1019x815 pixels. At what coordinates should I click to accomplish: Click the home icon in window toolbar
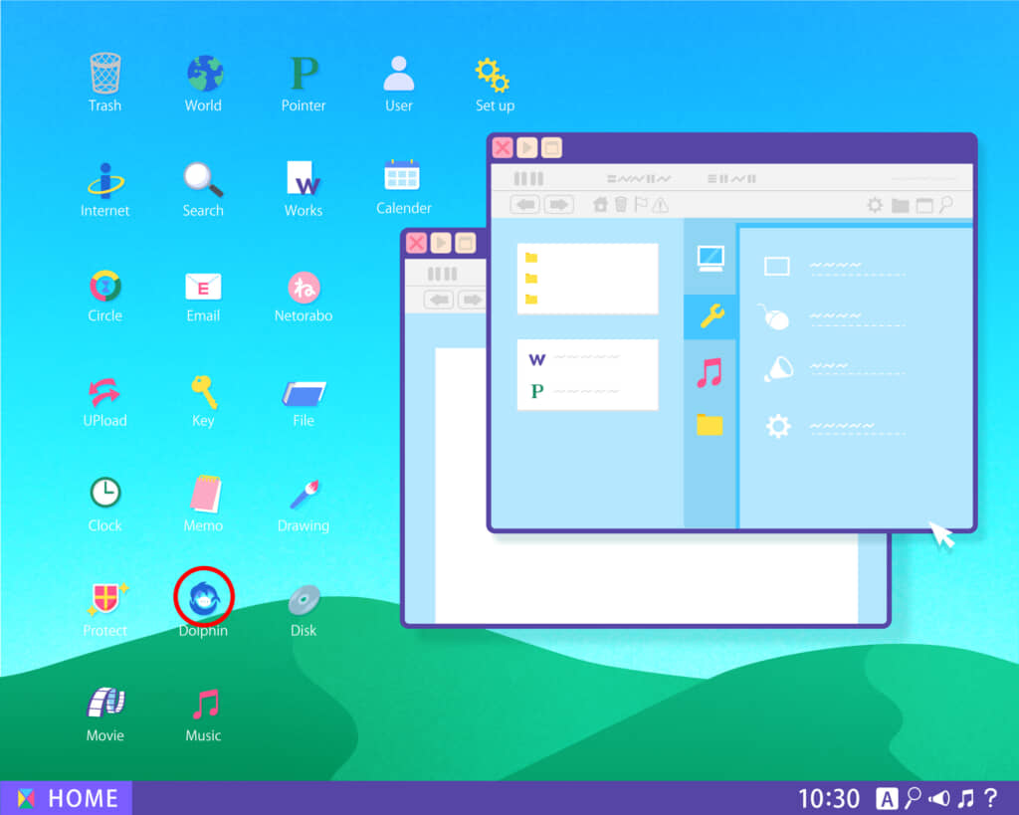(x=600, y=205)
